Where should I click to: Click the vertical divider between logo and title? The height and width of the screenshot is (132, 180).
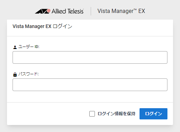[91, 11]
